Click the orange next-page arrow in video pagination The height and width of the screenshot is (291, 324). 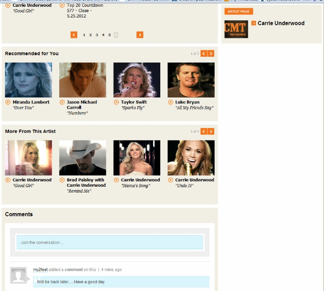coord(140,35)
